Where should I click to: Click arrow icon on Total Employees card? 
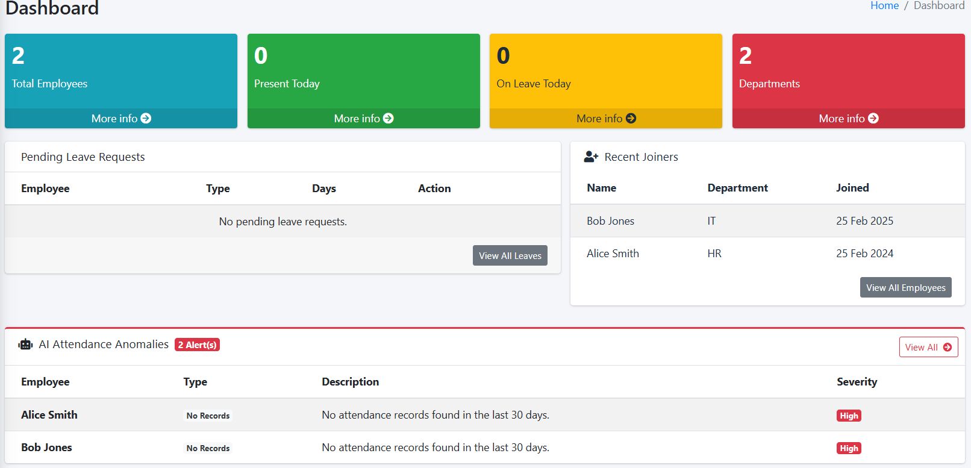point(146,119)
